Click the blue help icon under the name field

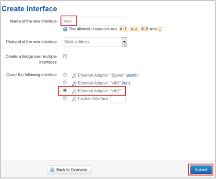(65, 29)
